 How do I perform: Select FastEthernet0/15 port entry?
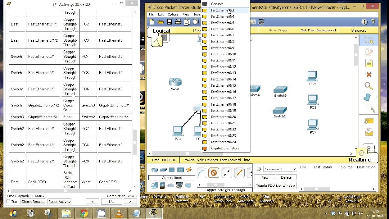[225, 85]
